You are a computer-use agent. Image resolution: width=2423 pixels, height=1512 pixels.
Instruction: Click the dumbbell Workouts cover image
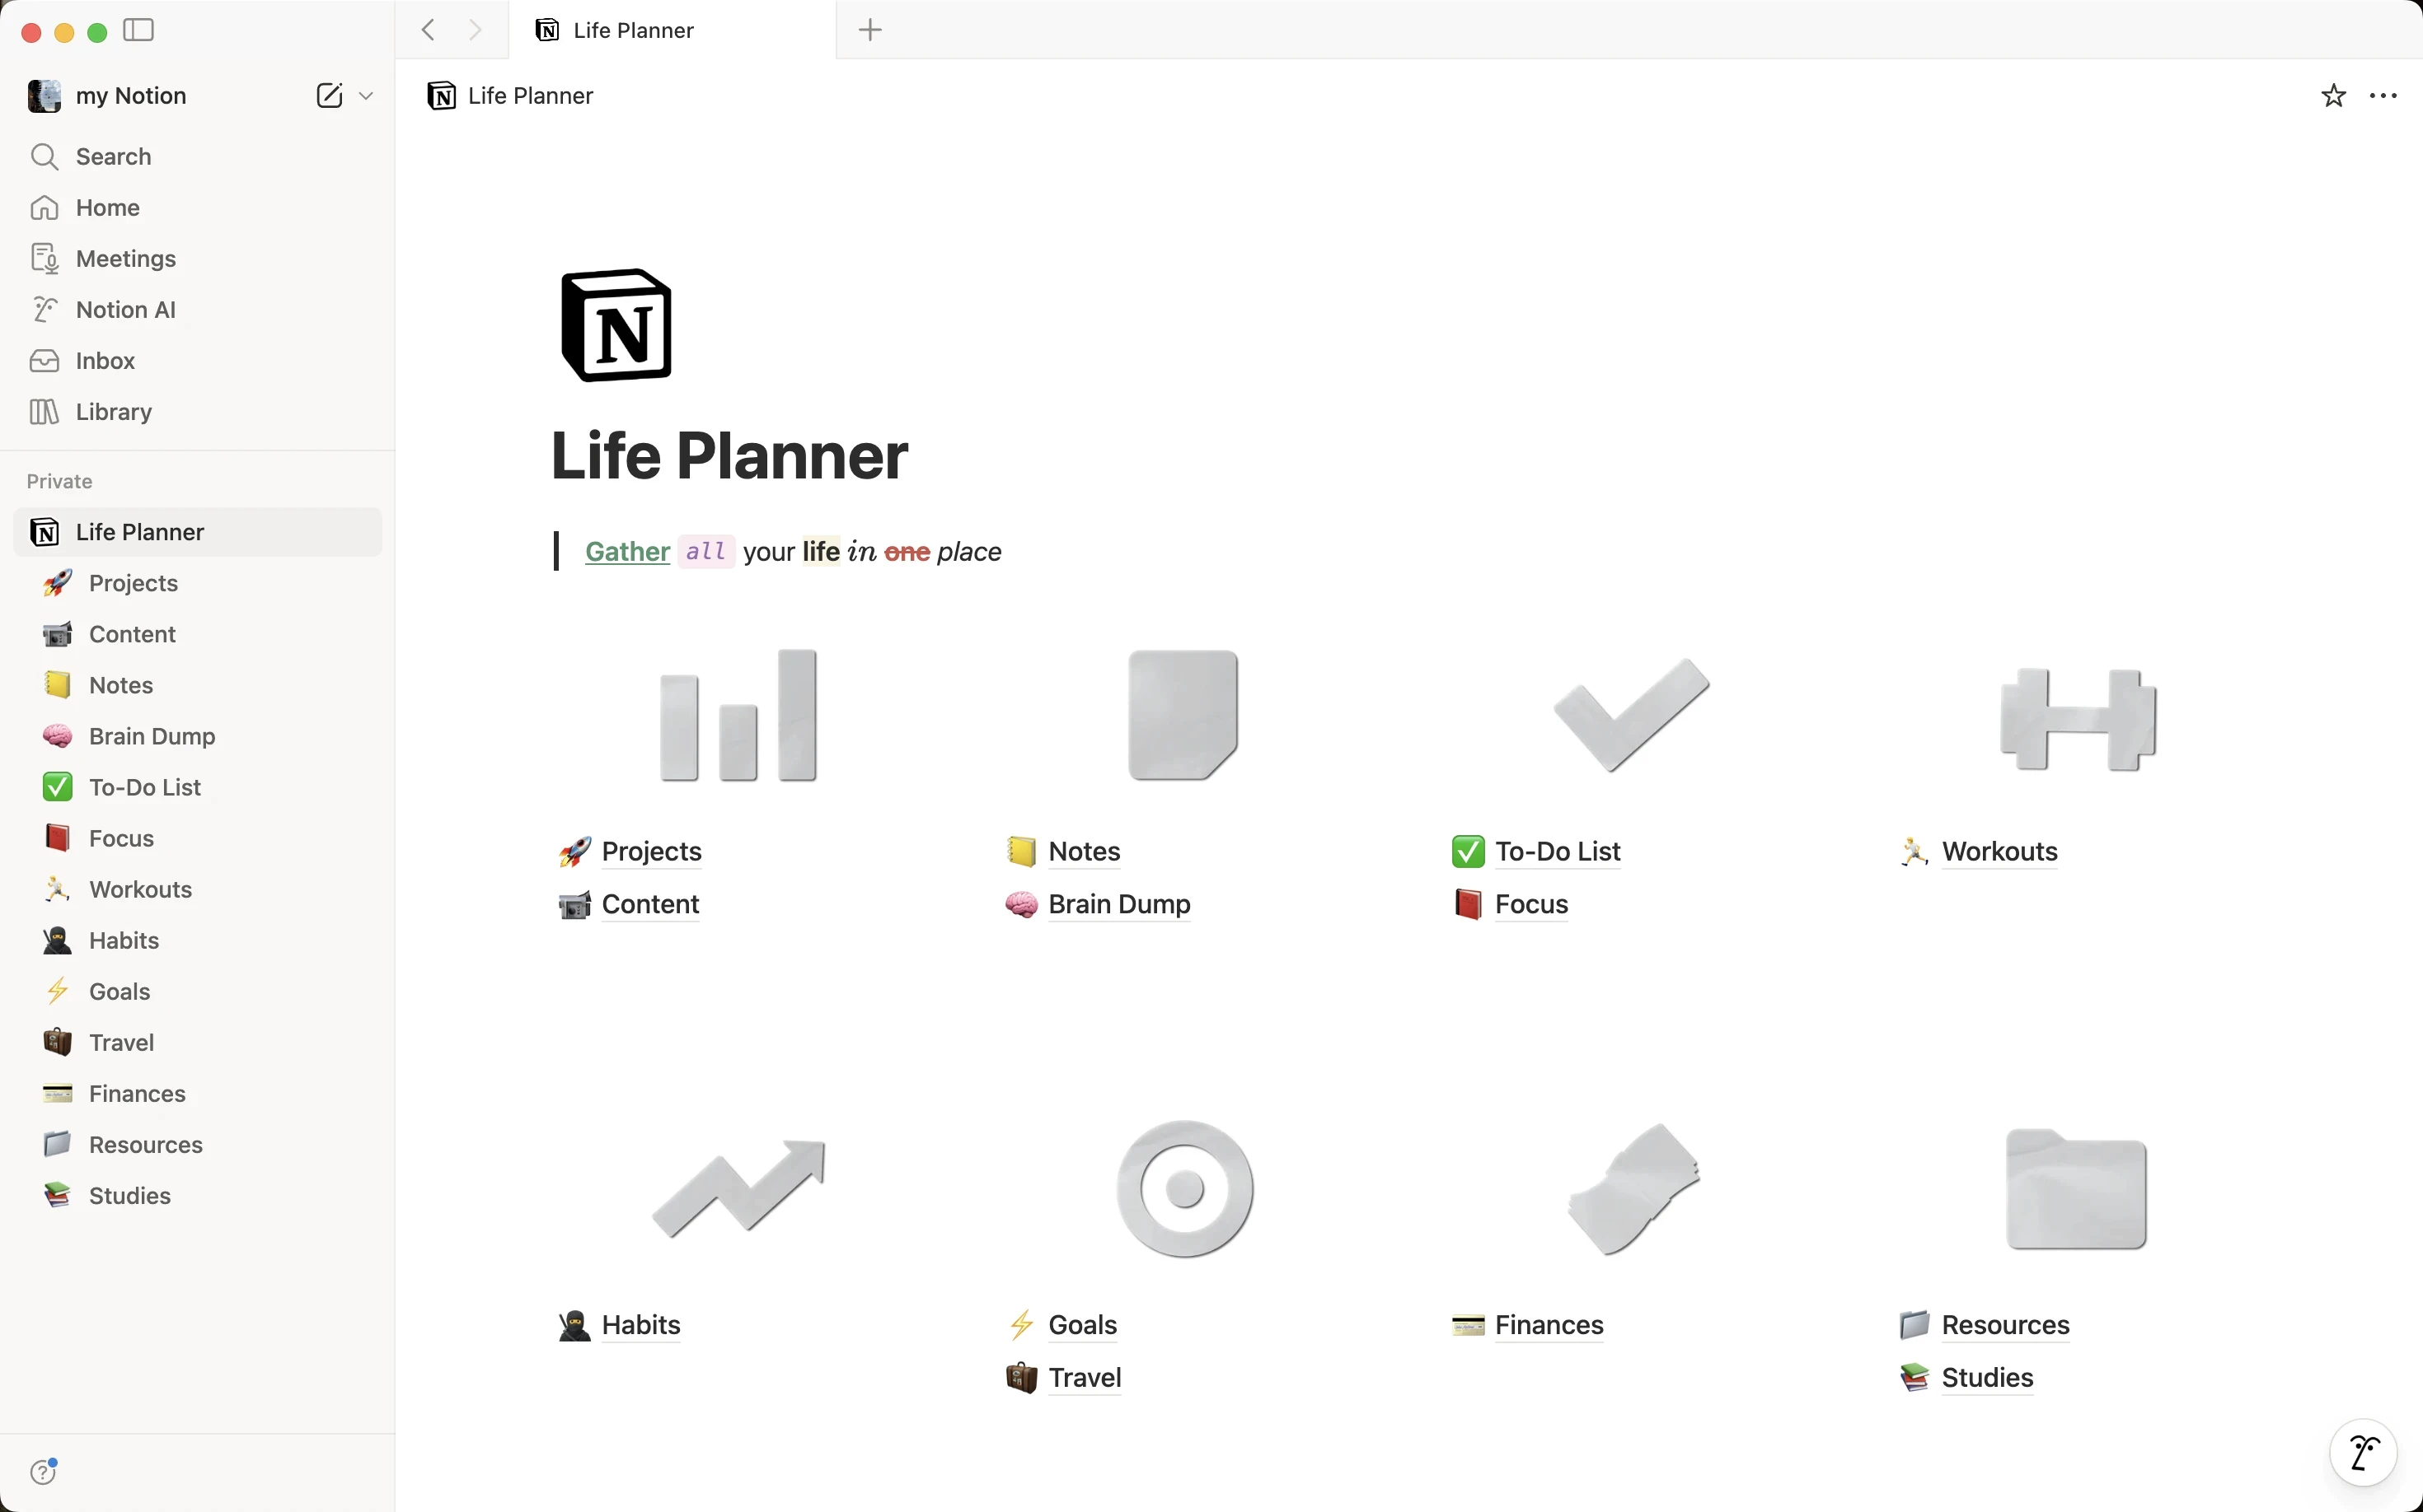click(x=2077, y=718)
